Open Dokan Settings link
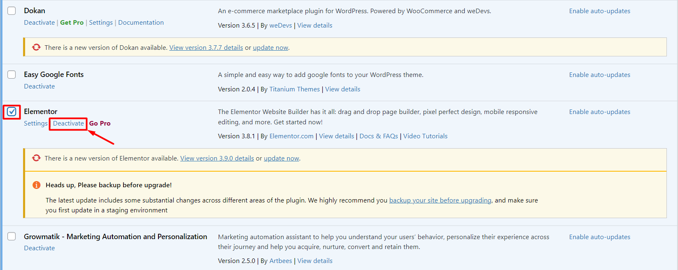Screen dimensions: 678x270 click(101, 23)
